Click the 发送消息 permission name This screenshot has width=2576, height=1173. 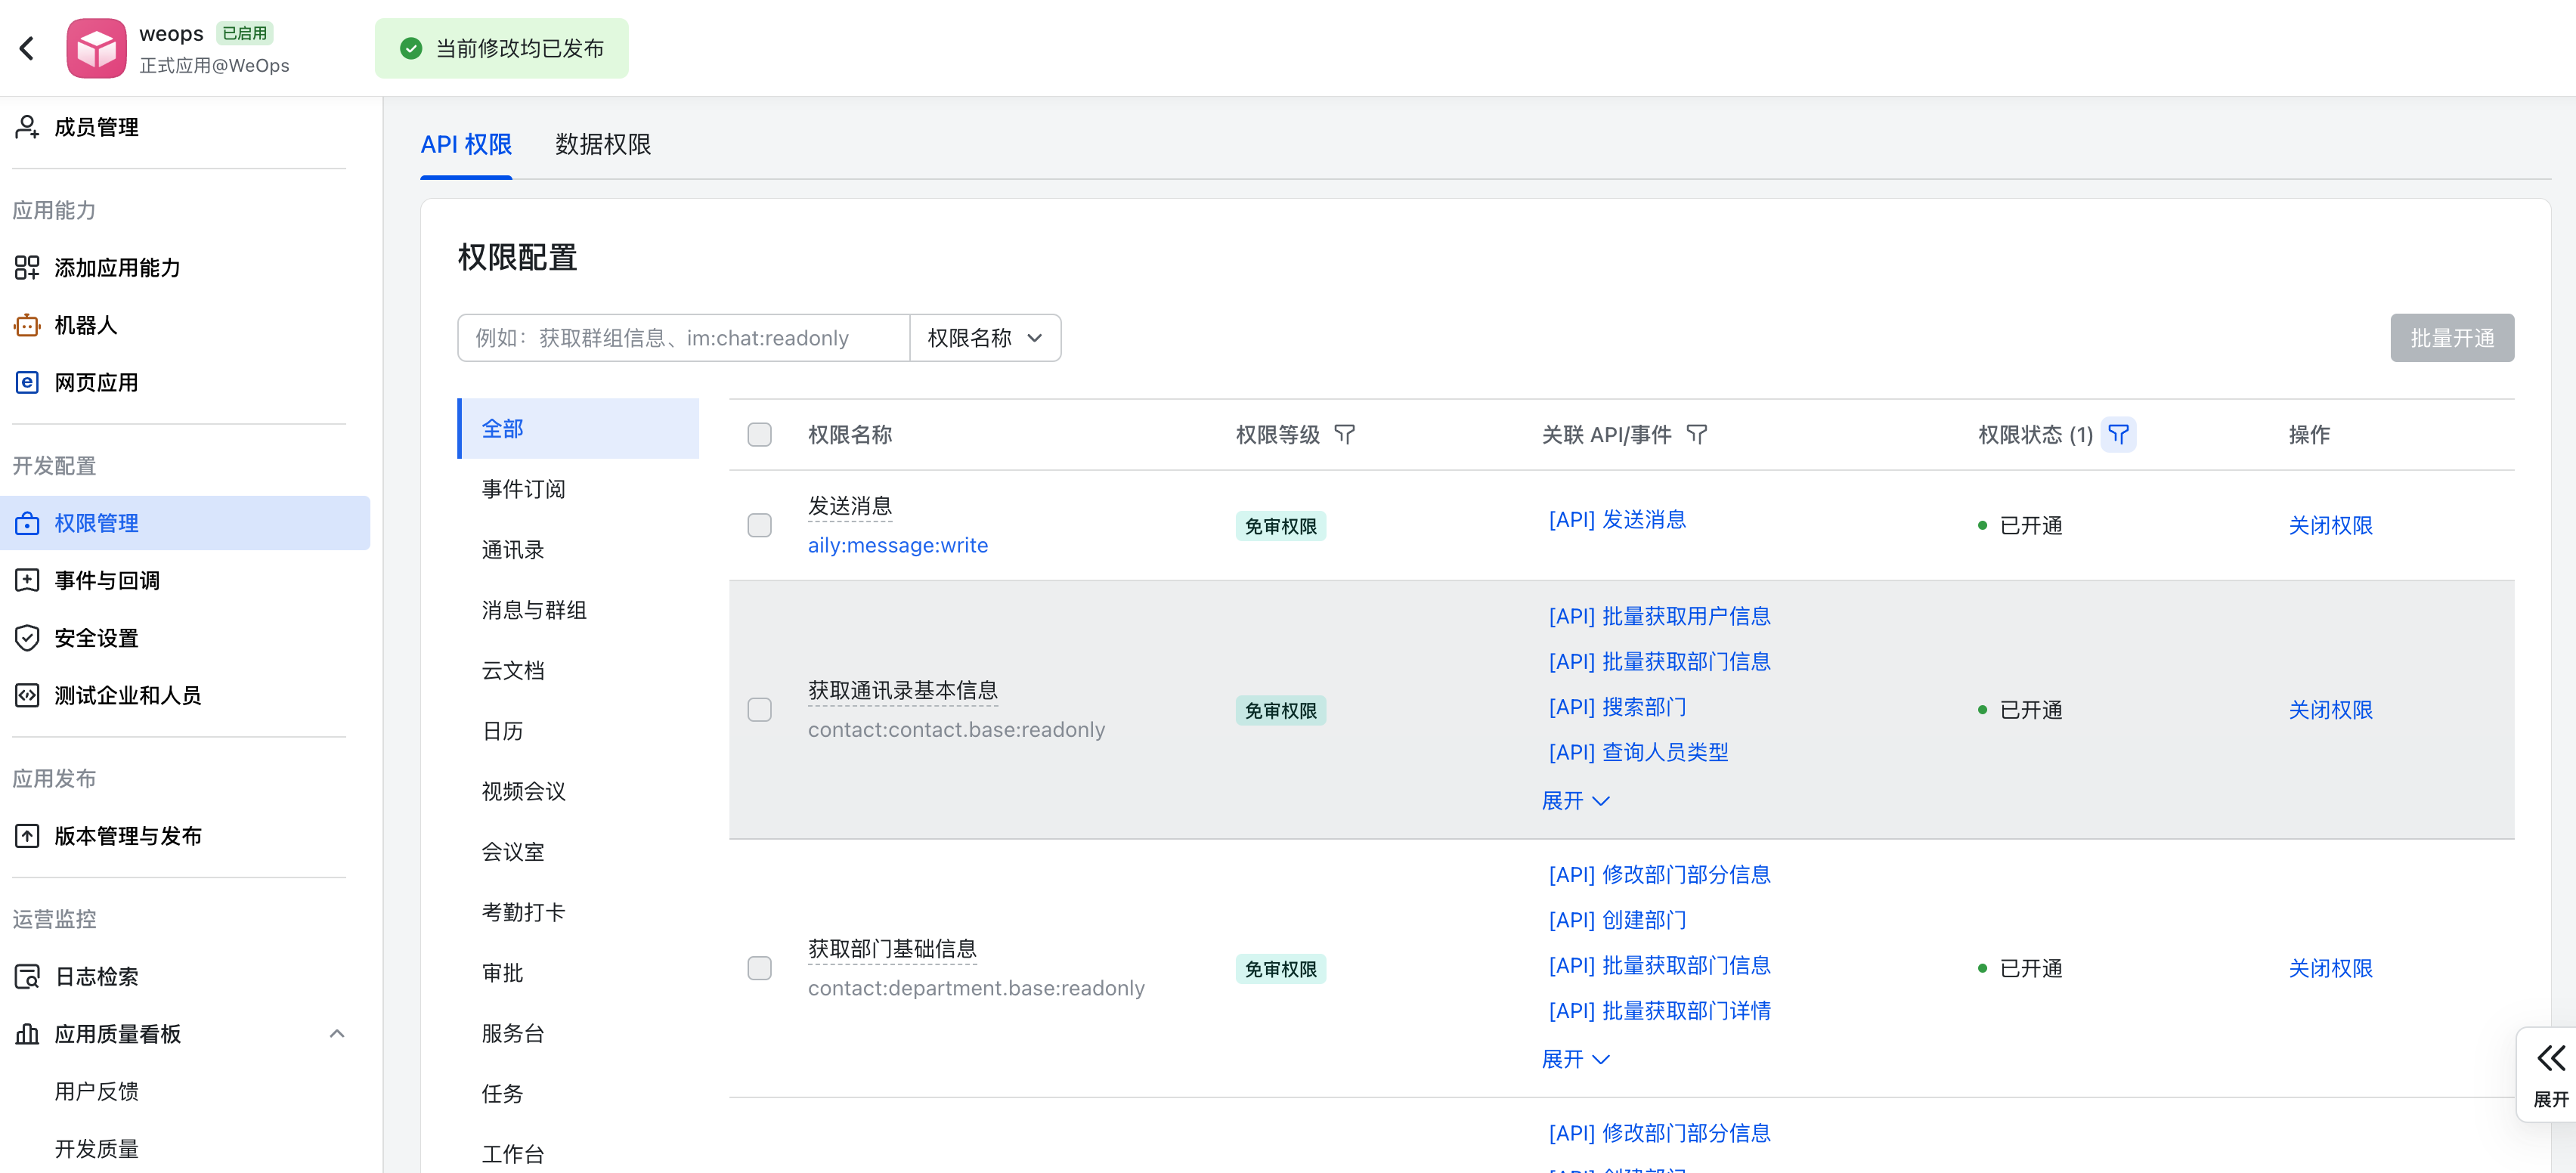pyautogui.click(x=850, y=506)
